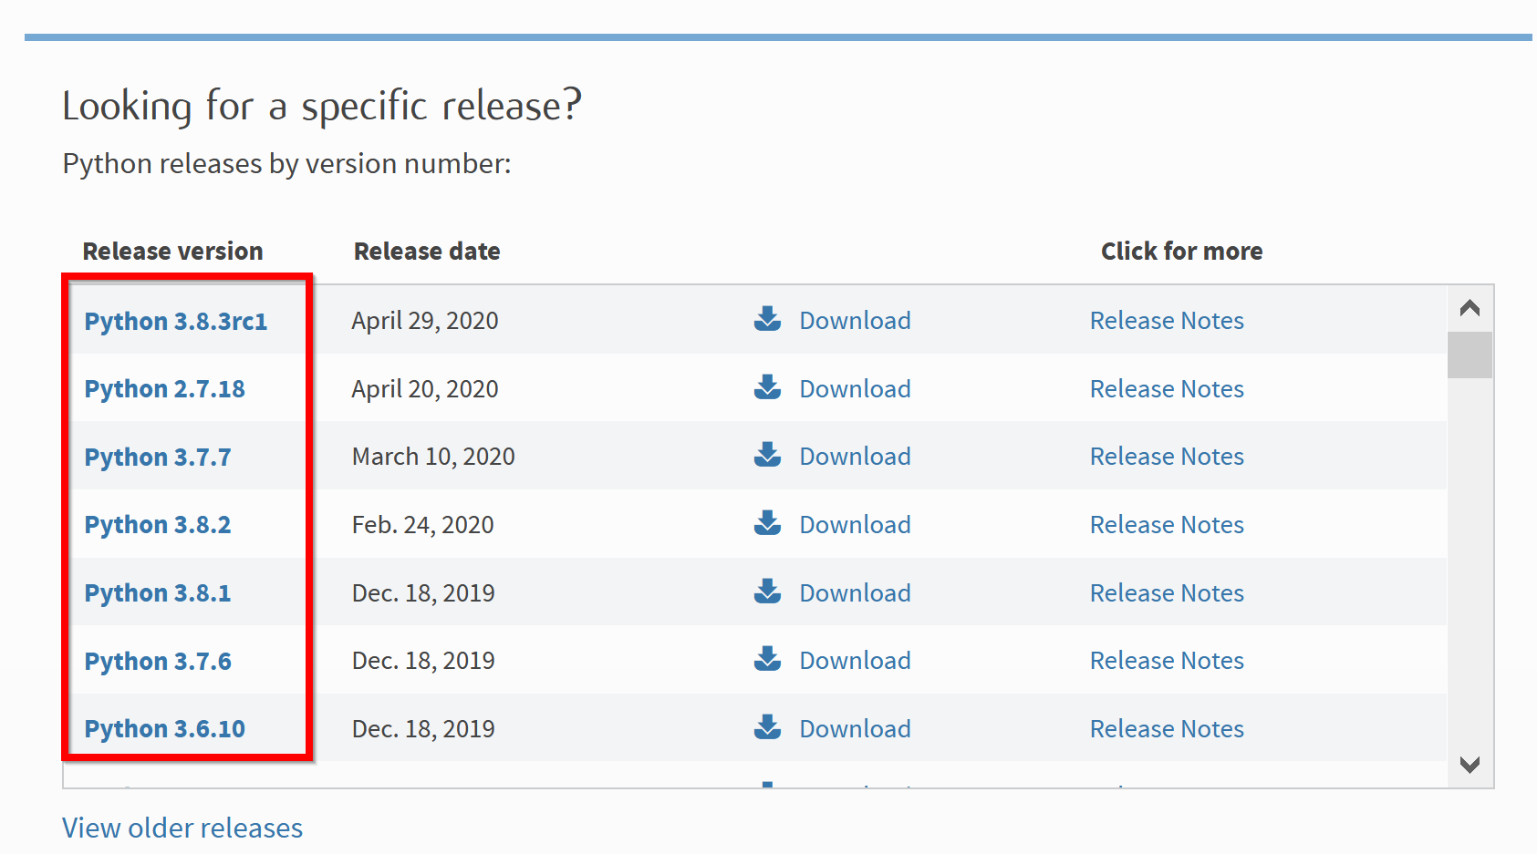
Task: Open Release Notes for Python 3.8.2
Action: pos(1167,524)
